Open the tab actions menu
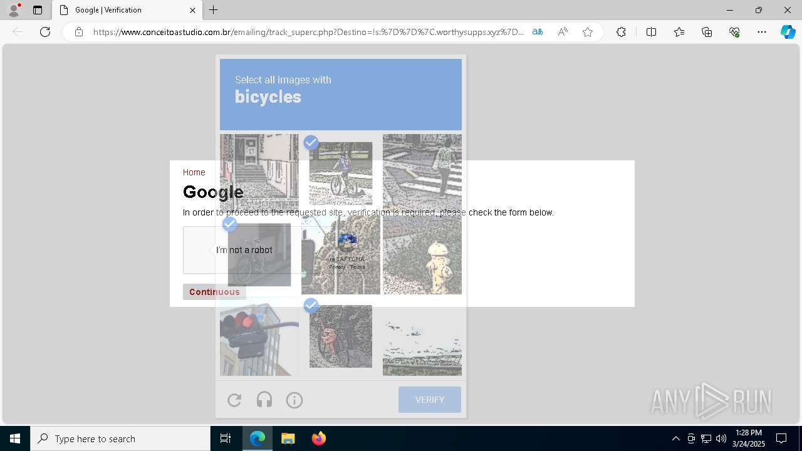The image size is (802, 451). point(38,10)
